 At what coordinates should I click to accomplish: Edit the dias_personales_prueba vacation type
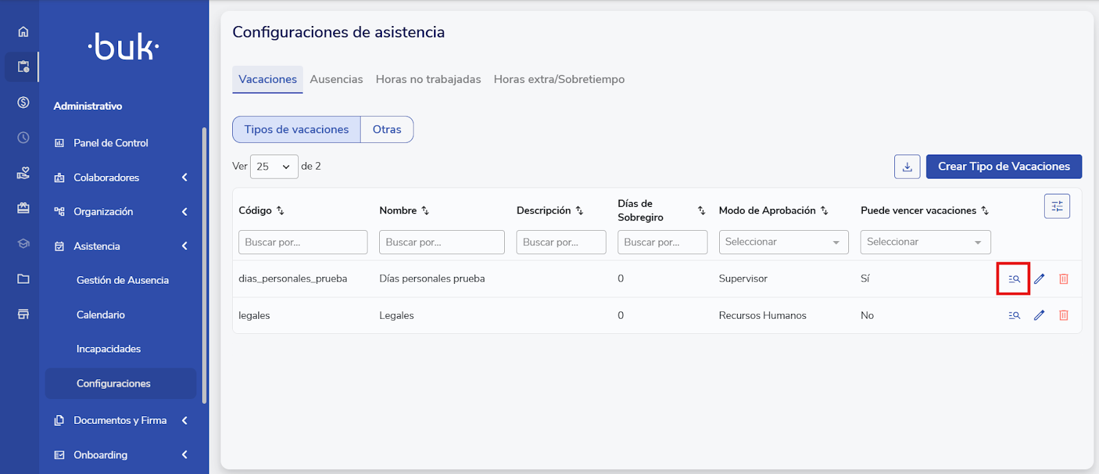tap(1039, 278)
